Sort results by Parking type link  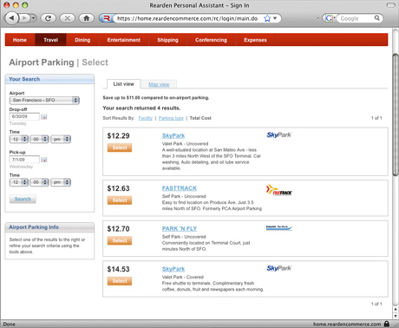171,118
